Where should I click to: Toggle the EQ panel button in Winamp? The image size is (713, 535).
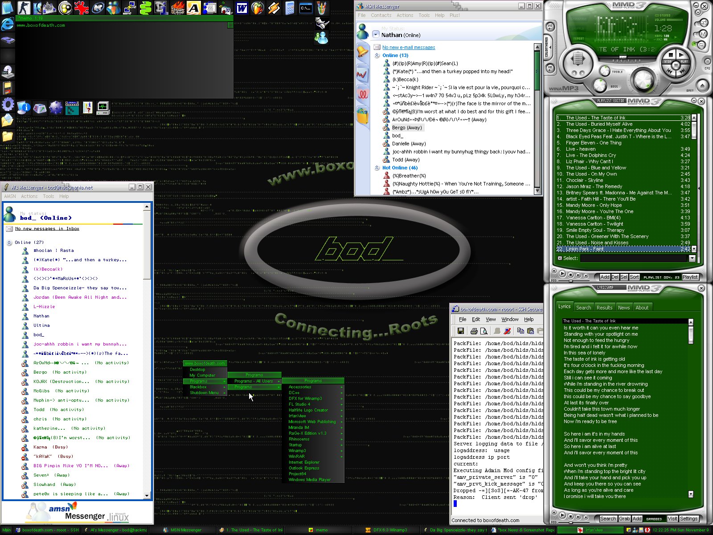coord(550,68)
